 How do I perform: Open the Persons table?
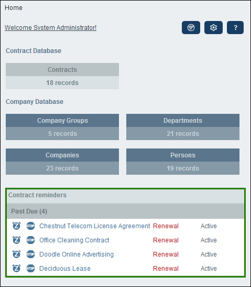click(183, 162)
